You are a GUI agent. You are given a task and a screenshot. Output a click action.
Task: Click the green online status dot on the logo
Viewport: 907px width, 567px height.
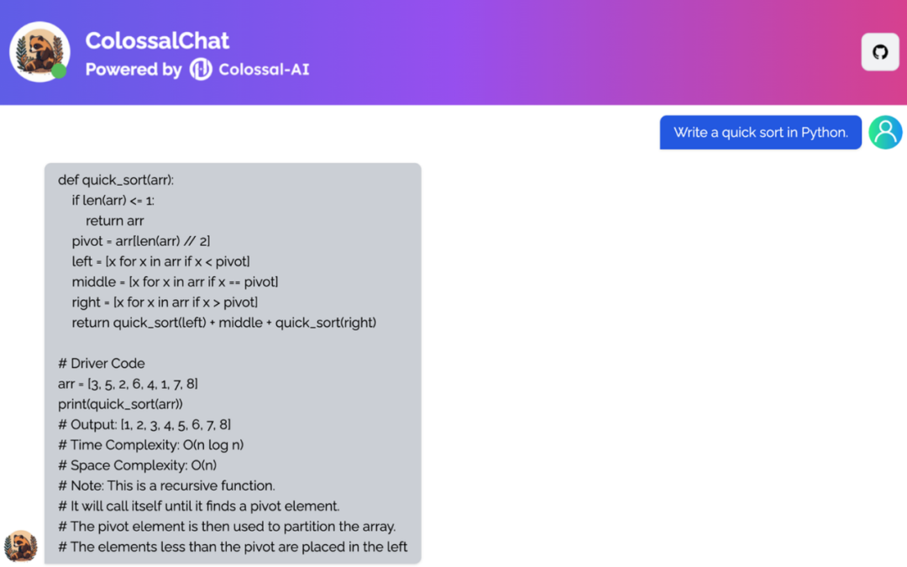59,71
